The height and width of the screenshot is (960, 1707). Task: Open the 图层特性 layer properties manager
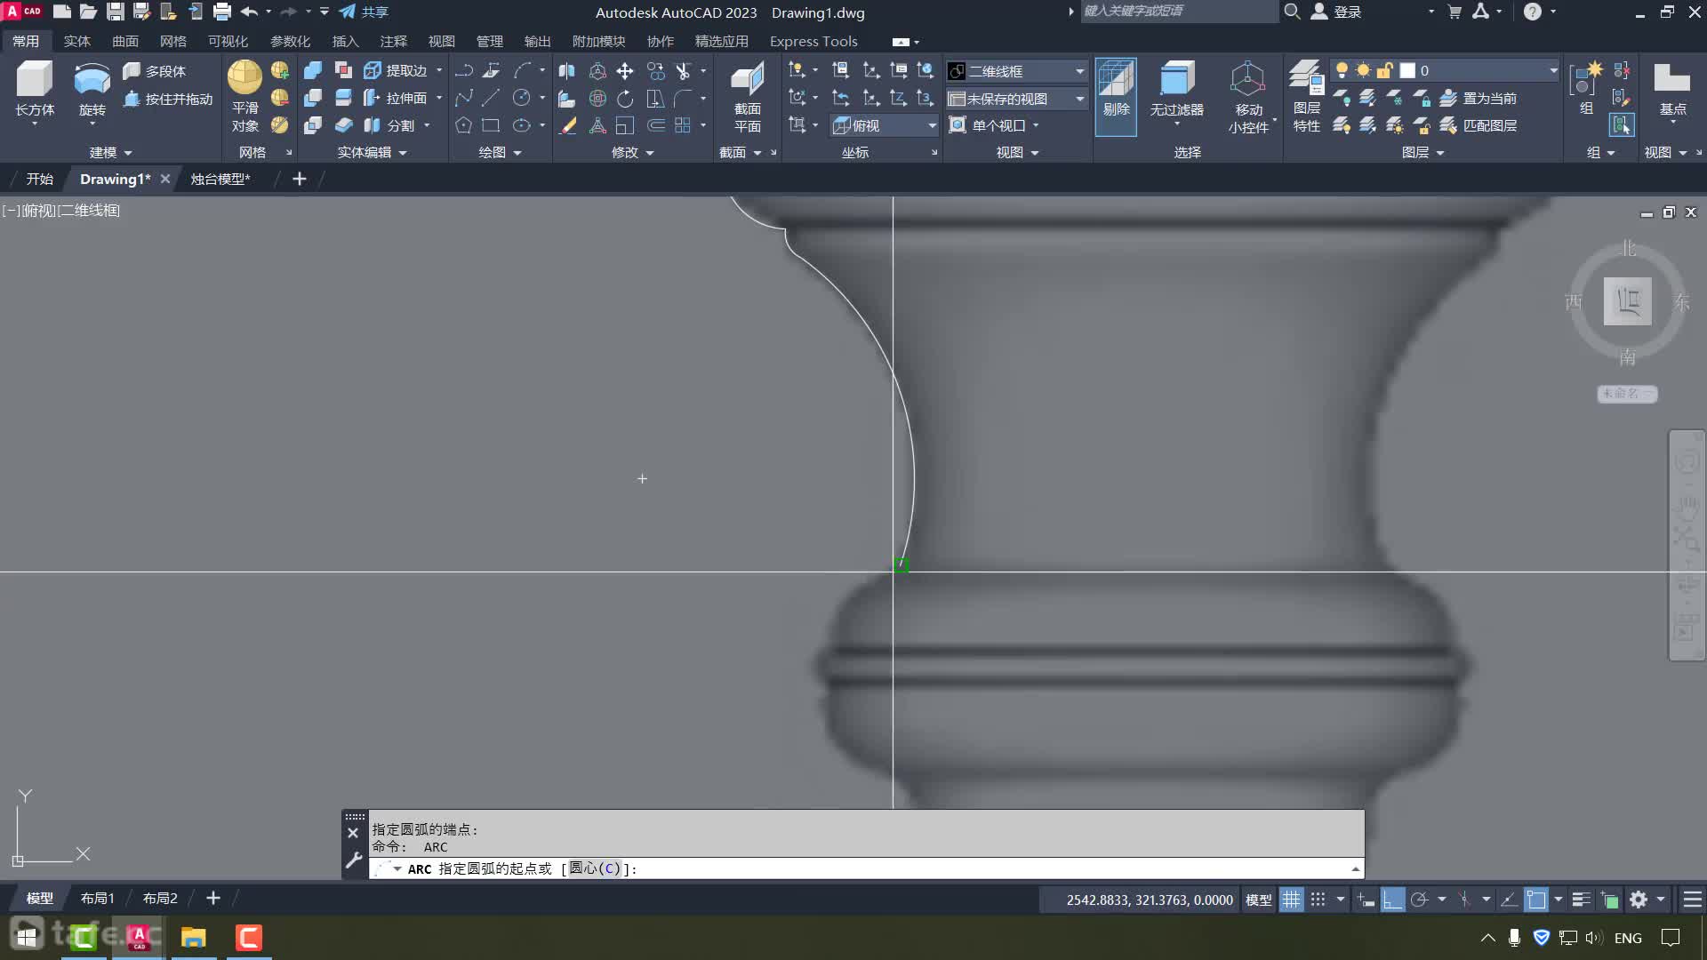[x=1306, y=96]
